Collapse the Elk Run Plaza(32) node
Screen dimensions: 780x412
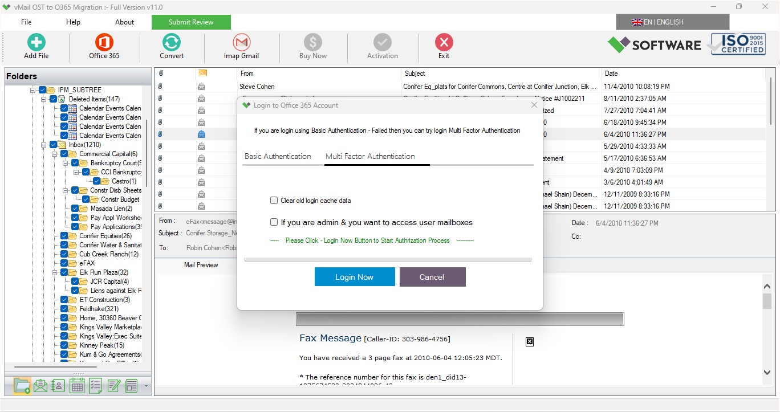click(x=55, y=272)
